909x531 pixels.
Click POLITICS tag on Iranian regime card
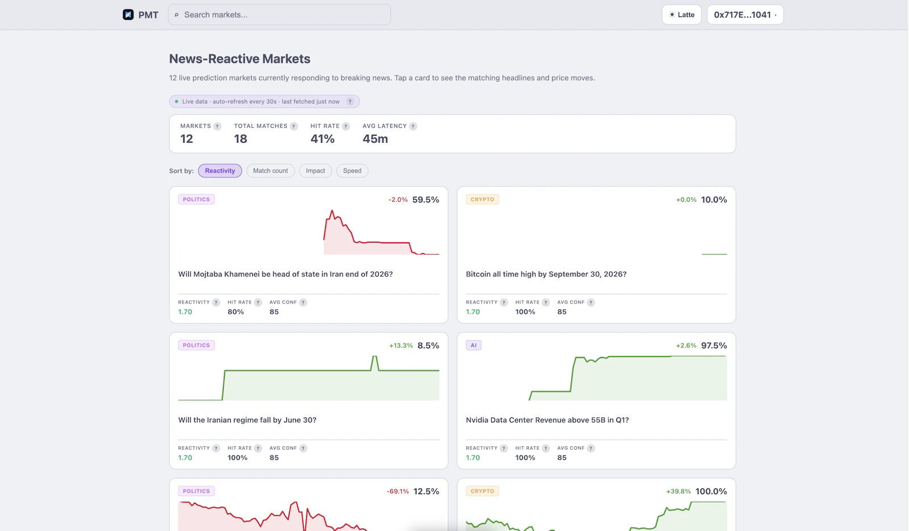pyautogui.click(x=197, y=346)
